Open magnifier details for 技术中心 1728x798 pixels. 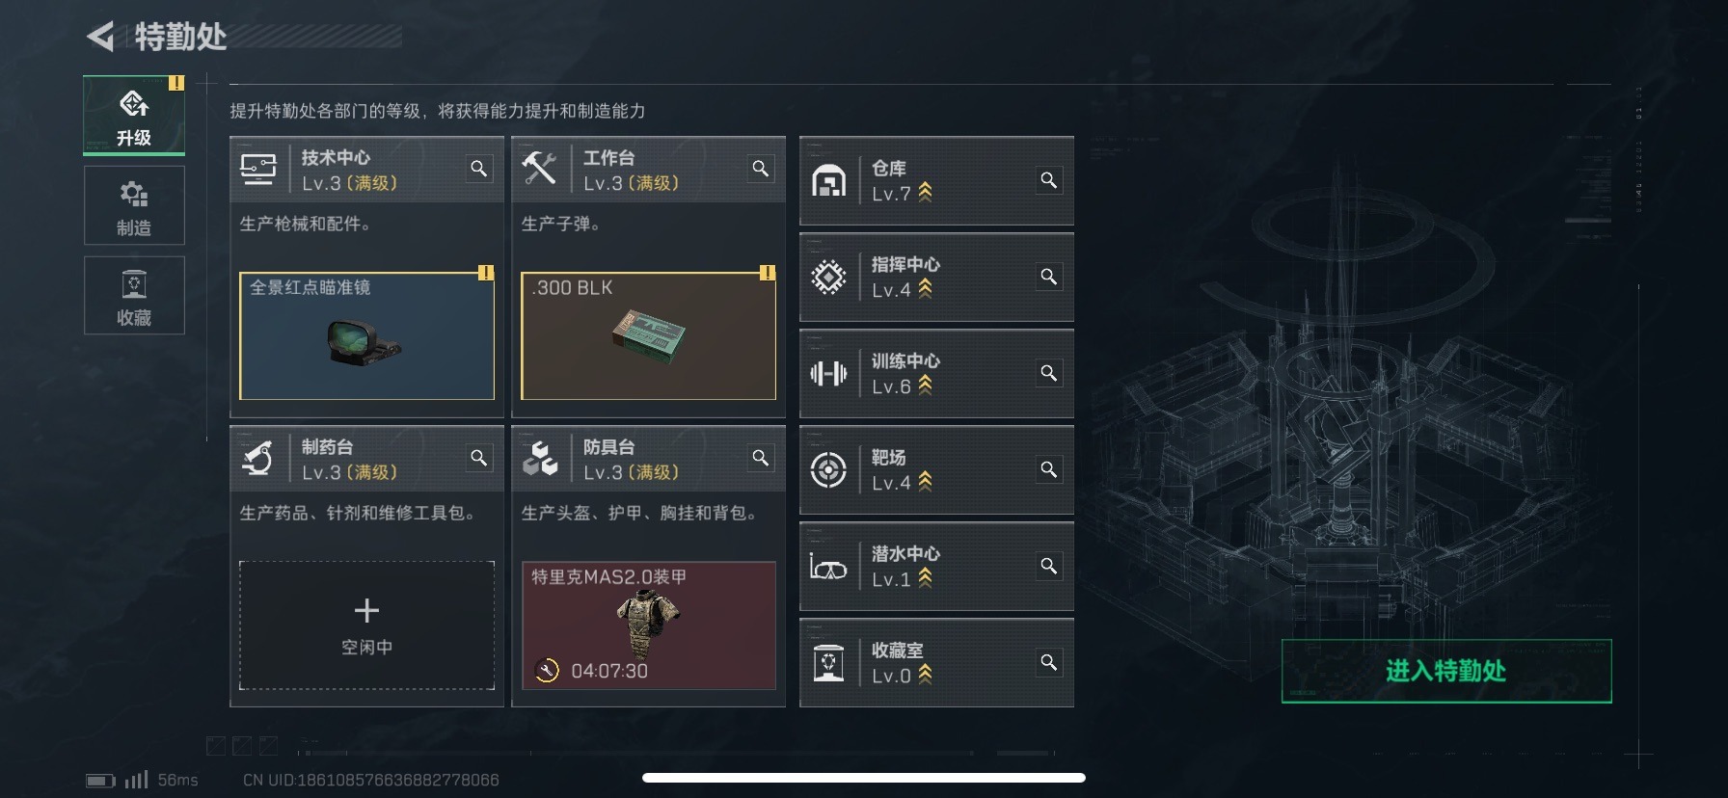[478, 169]
